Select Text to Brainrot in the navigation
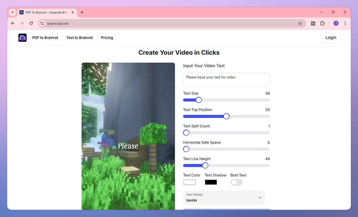Viewport: 358px width, 217px height. (x=79, y=38)
